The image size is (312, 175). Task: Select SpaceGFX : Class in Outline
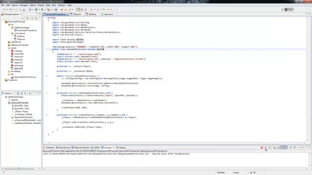pos(21,106)
